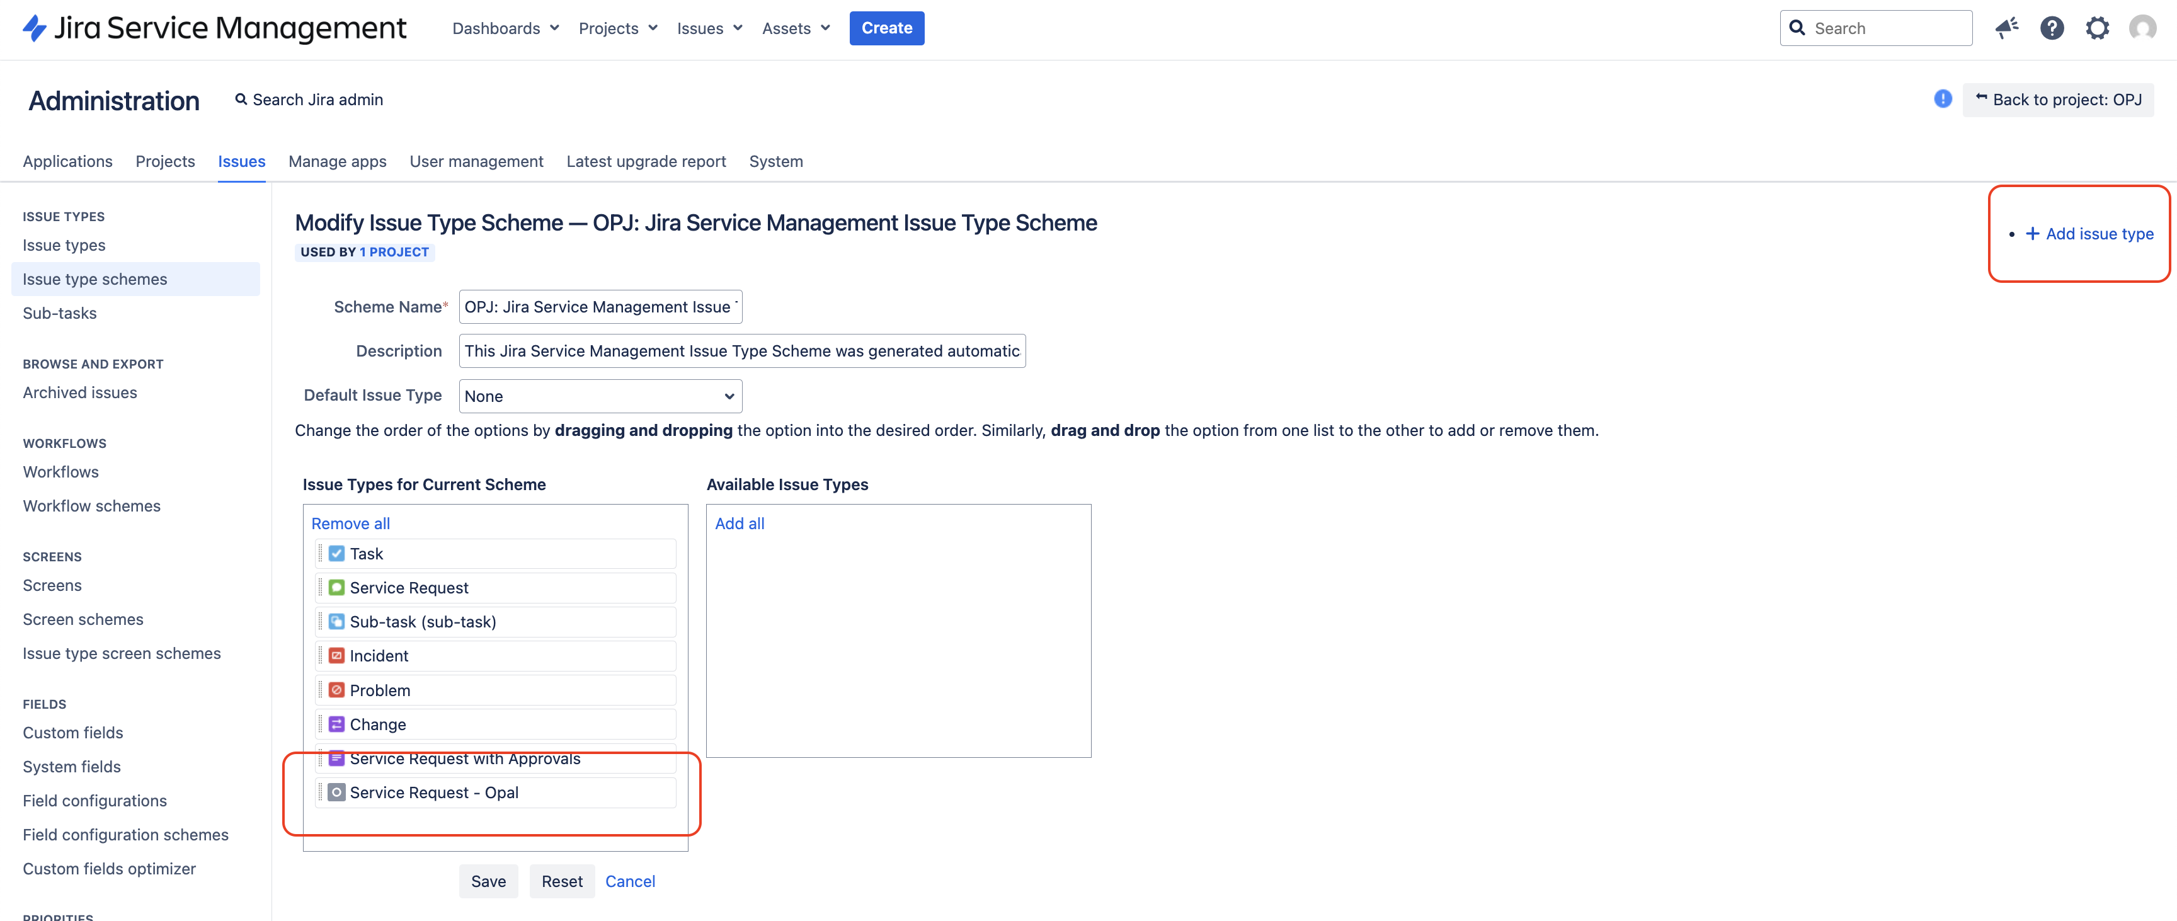2177x921 pixels.
Task: Click the Incident issue type icon
Action: 336,656
